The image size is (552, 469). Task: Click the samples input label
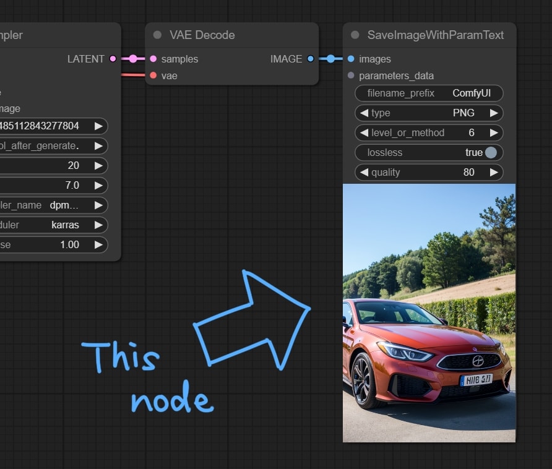click(x=179, y=59)
